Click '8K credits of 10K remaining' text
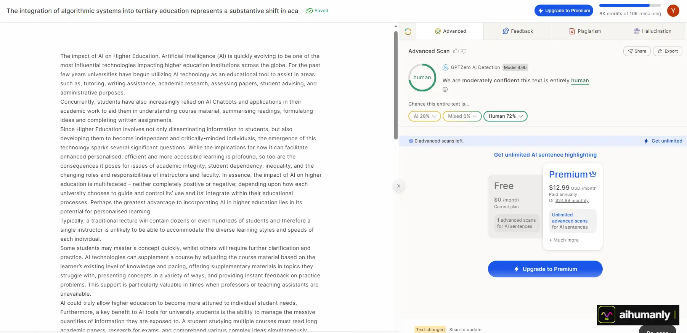687x333 pixels. 630,13
